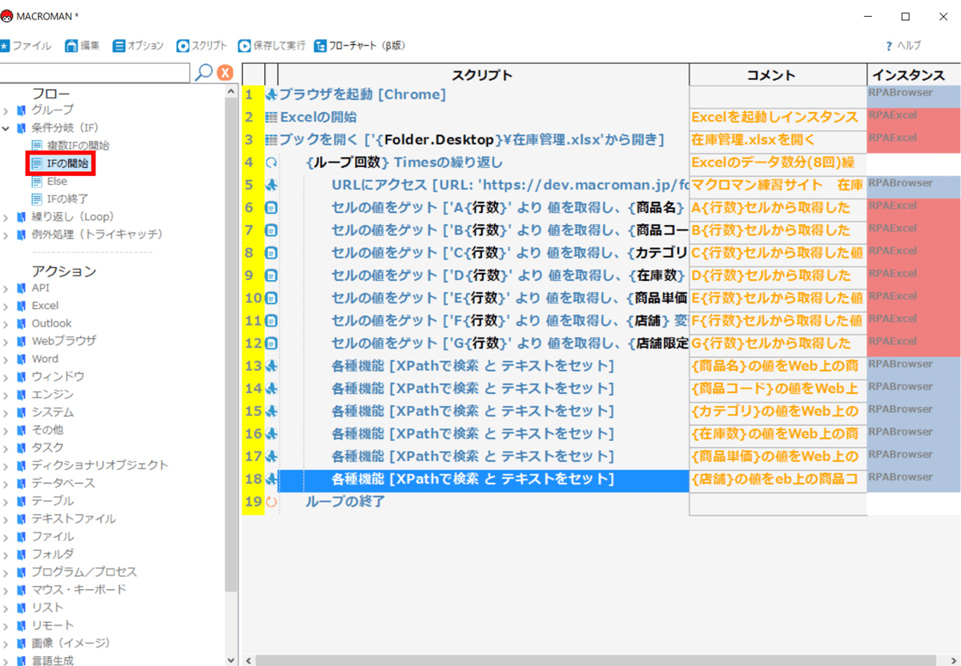Click the リスト category book icon
The height and width of the screenshot is (666, 961).
point(21,608)
